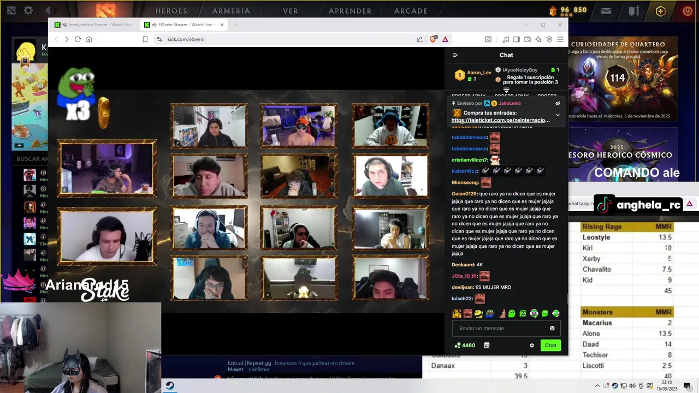Open chat settings gear icon
Viewport: 699px width, 393px height.
pos(532,345)
